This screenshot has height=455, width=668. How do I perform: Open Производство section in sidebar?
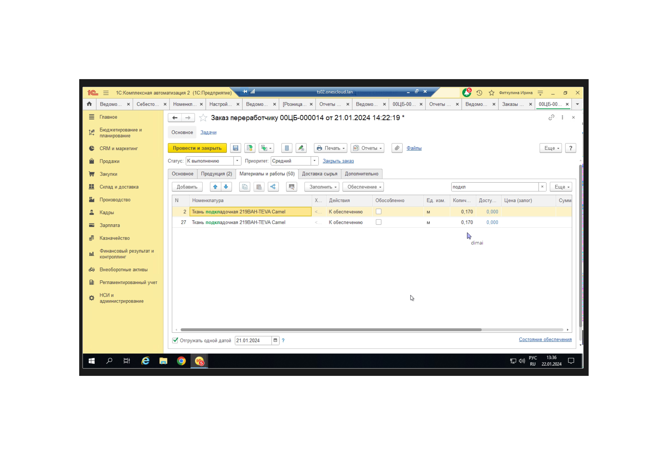[x=115, y=200]
